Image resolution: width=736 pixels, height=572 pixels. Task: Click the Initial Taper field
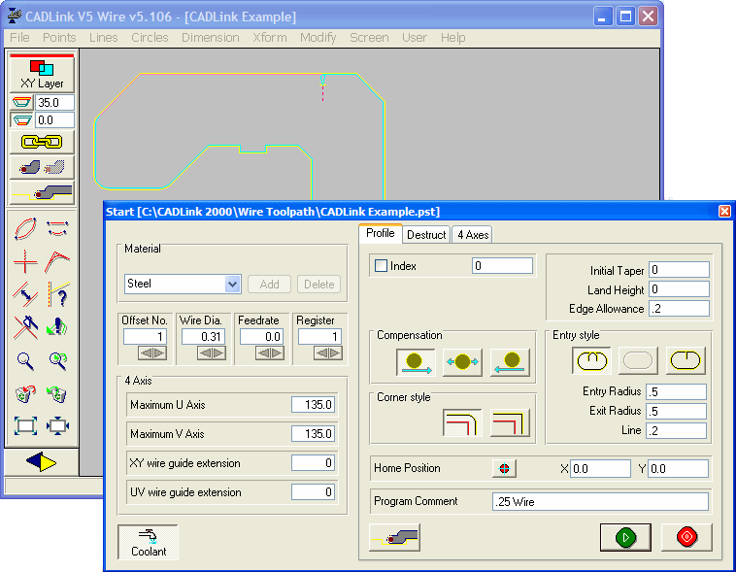tap(680, 270)
